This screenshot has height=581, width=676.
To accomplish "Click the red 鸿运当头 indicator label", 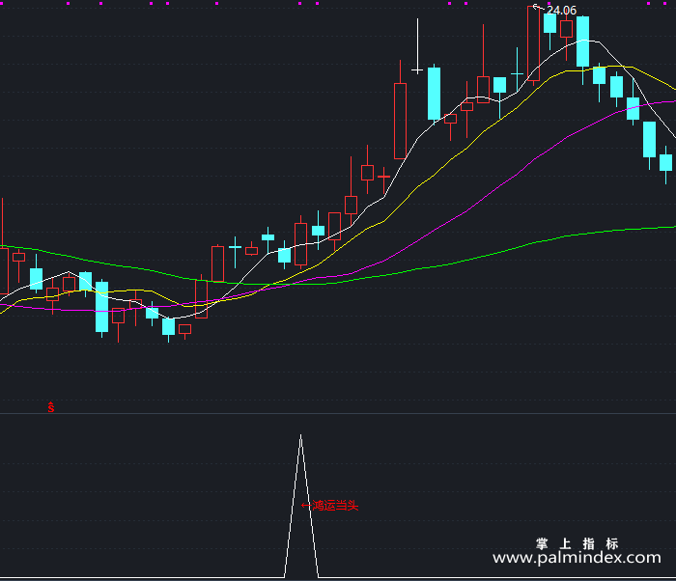I will [335, 505].
